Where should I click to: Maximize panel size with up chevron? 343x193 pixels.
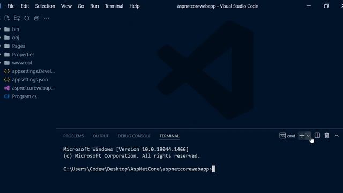pos(337,136)
